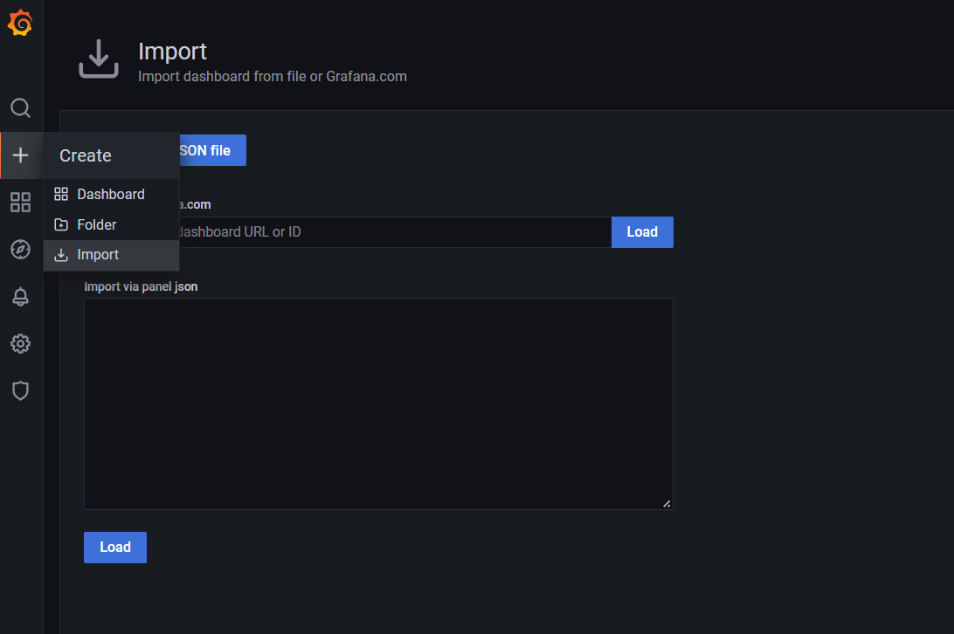Image resolution: width=954 pixels, height=634 pixels.
Task: Select the Create plus icon in sidebar
Action: pyautogui.click(x=20, y=155)
